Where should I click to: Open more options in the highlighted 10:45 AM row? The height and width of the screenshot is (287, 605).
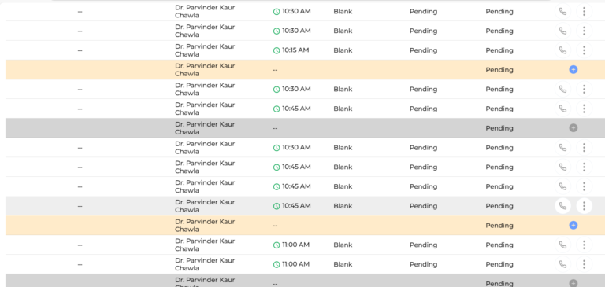[x=585, y=206]
